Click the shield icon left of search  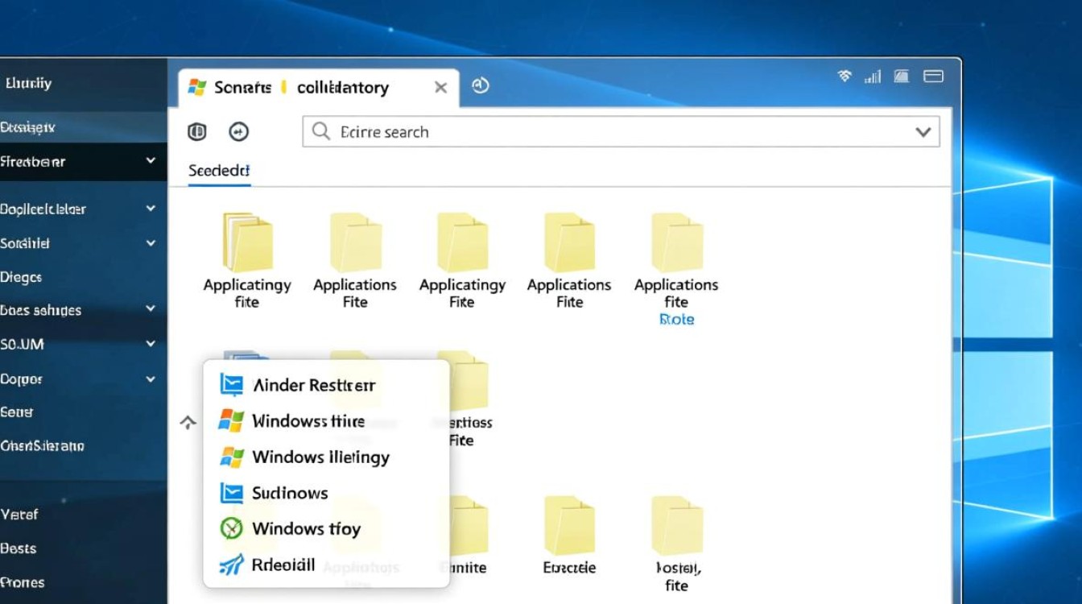click(197, 132)
